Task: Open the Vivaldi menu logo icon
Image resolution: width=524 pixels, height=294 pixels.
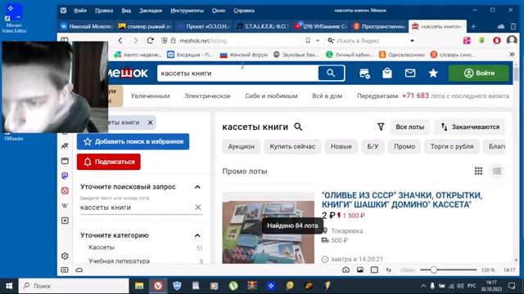Action: [x=64, y=11]
